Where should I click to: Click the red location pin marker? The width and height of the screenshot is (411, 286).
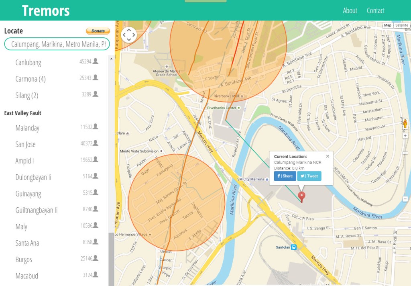tap(302, 196)
